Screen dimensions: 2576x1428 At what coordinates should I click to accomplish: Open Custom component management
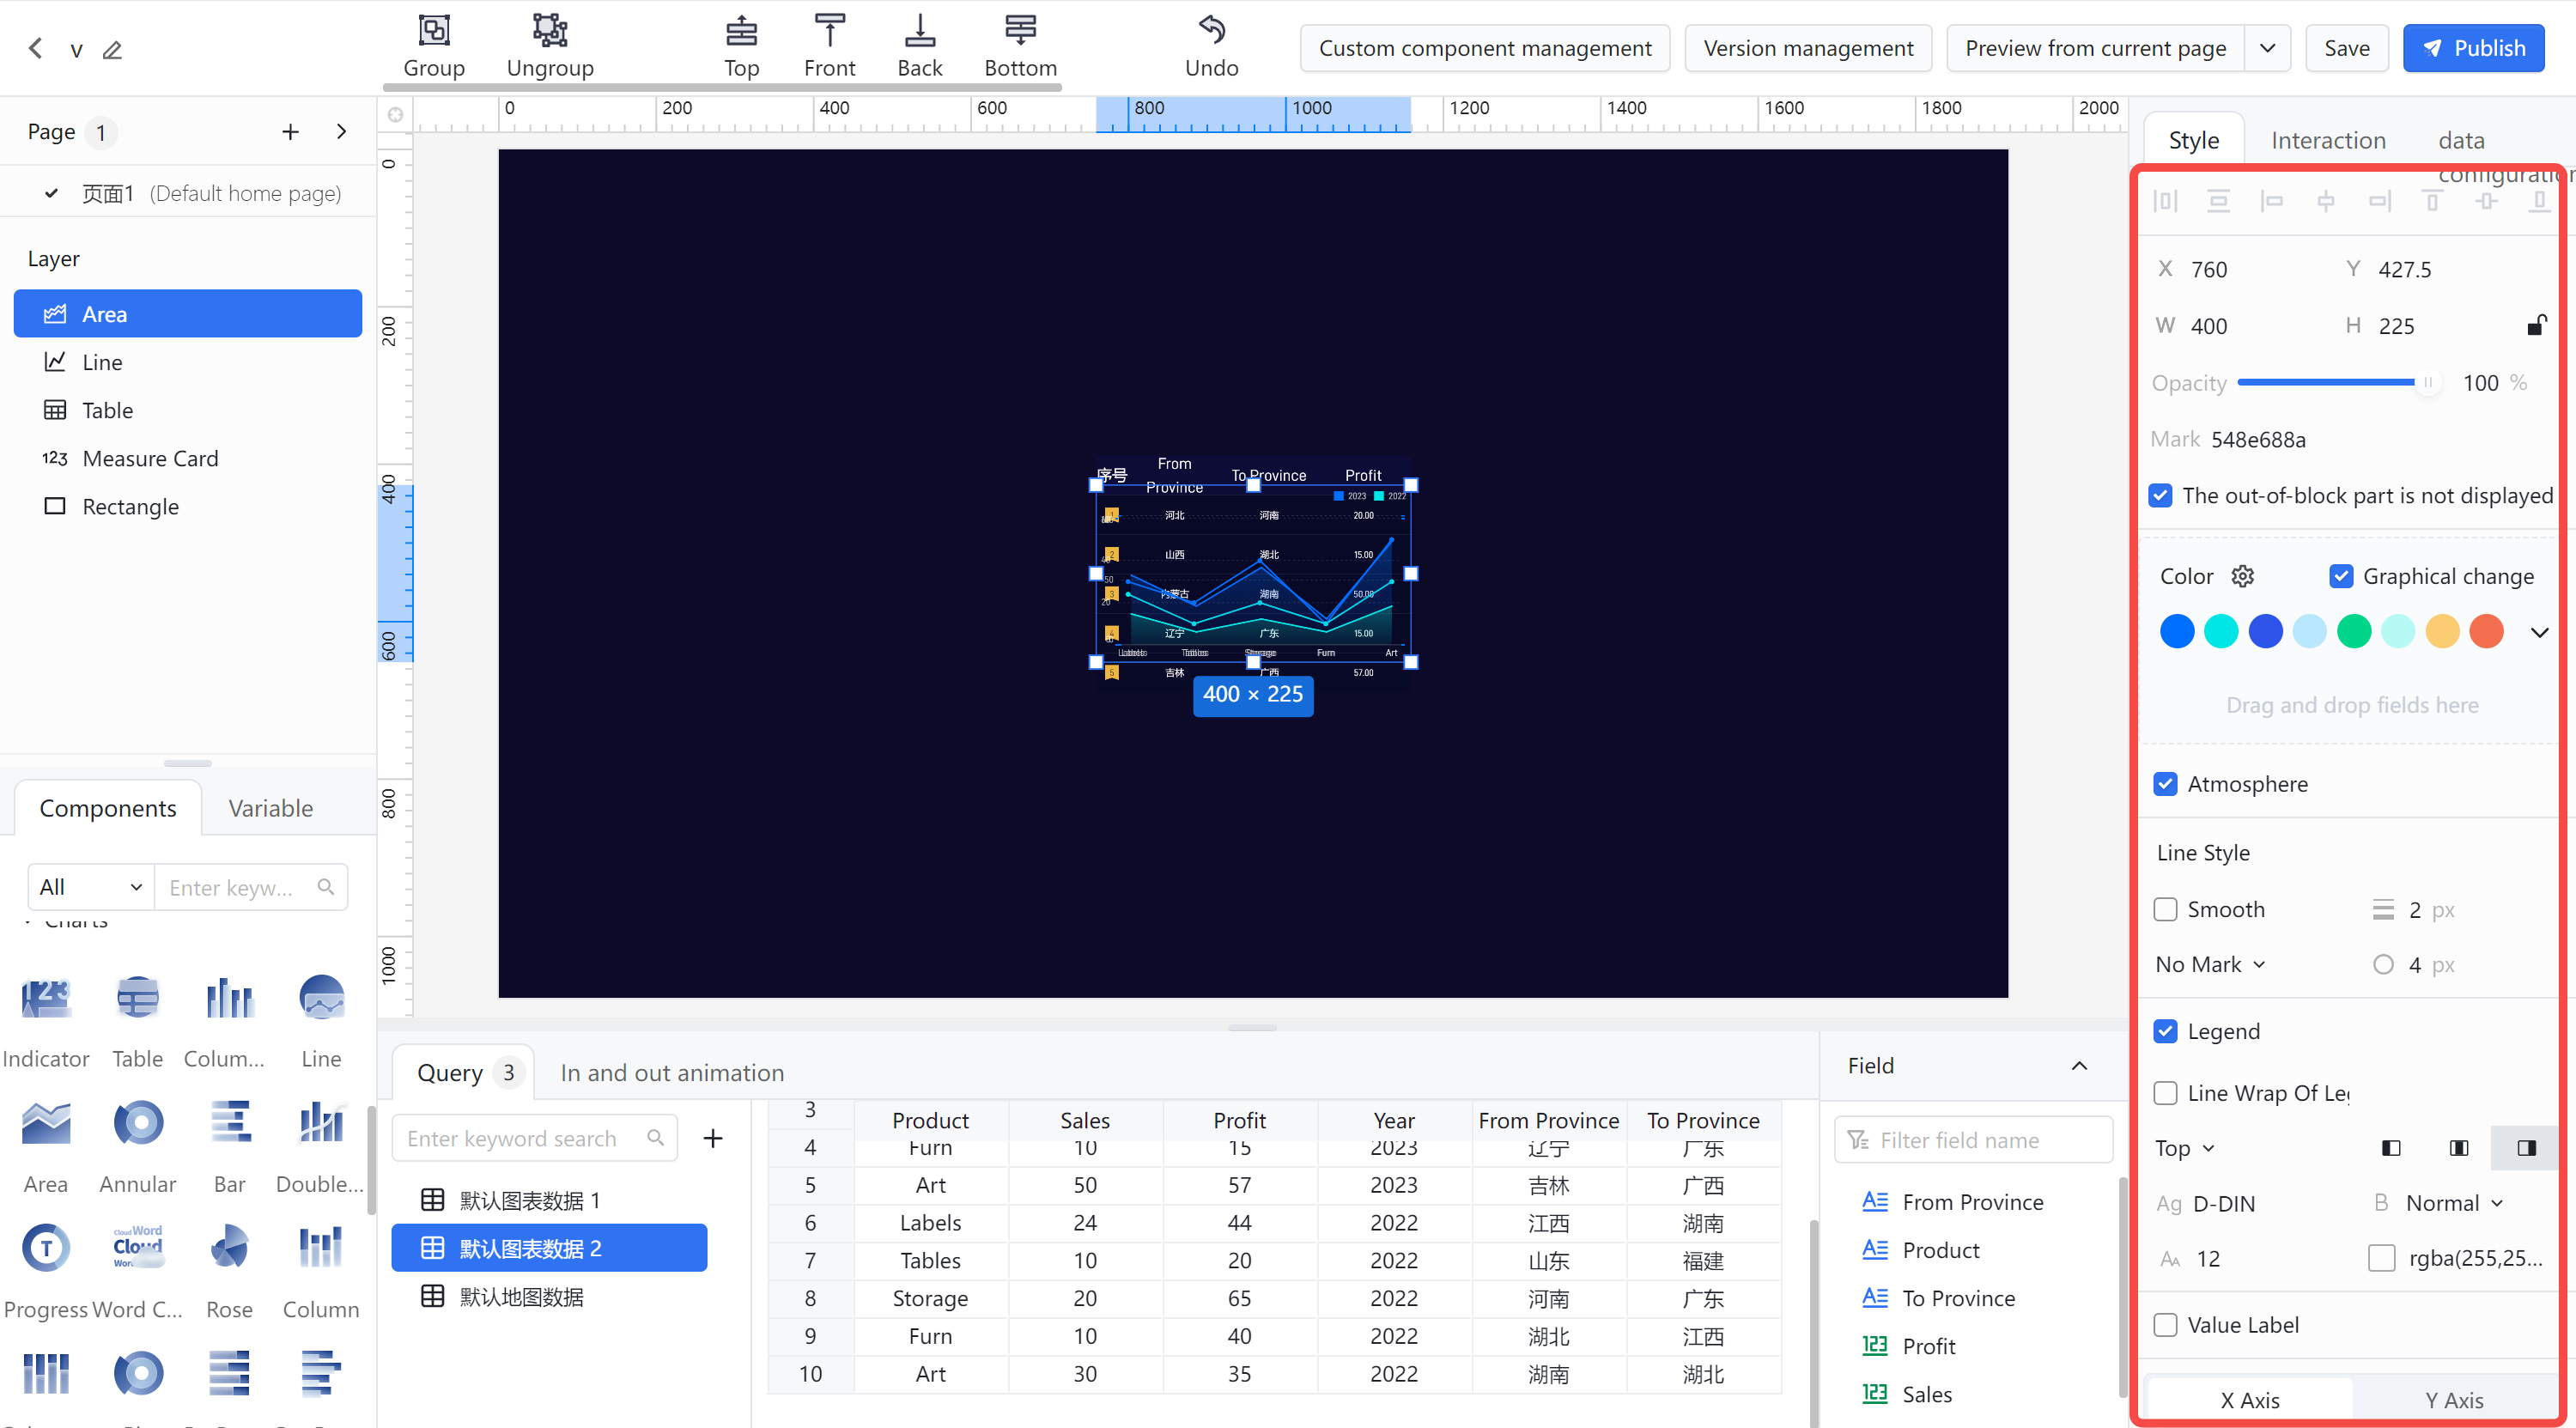click(x=1485, y=48)
